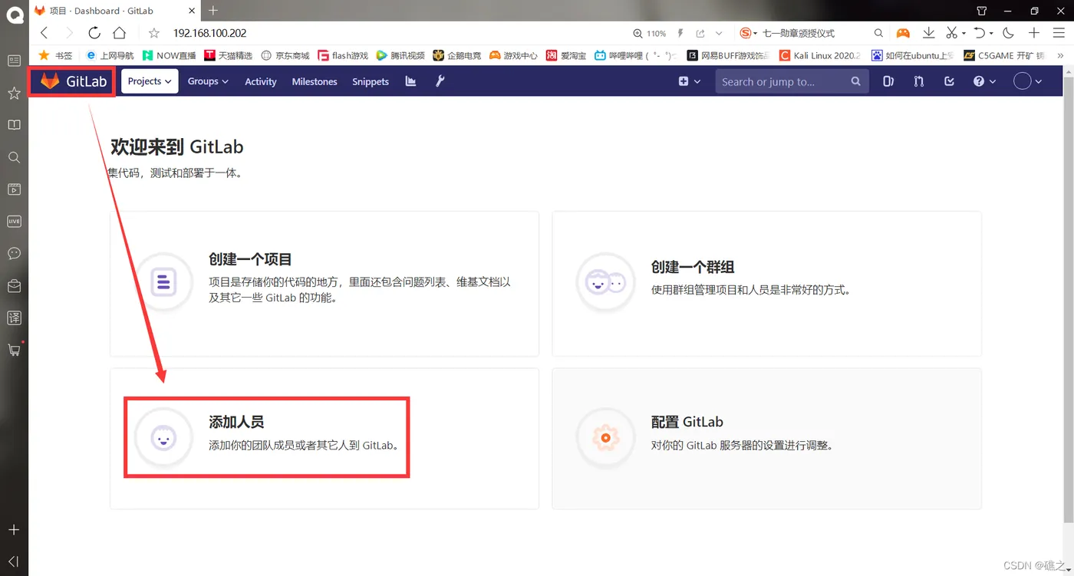Focus the Search or jump to field
Viewport: 1074px width, 576px height.
(x=792, y=81)
